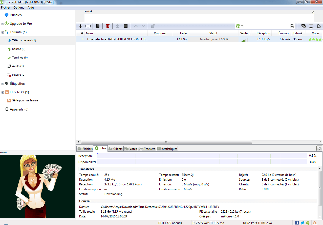Open the chat bubbles icon in toolbar
The image size is (323, 225).
point(304,26)
